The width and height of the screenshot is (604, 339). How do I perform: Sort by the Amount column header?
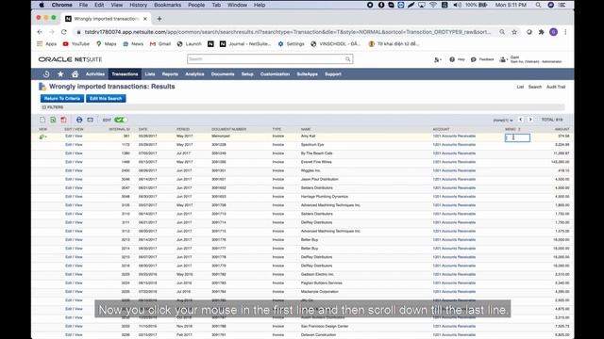(562, 129)
